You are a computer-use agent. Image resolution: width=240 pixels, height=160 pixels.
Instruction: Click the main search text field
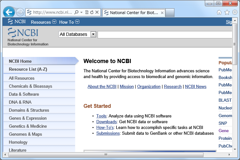tap(165, 35)
